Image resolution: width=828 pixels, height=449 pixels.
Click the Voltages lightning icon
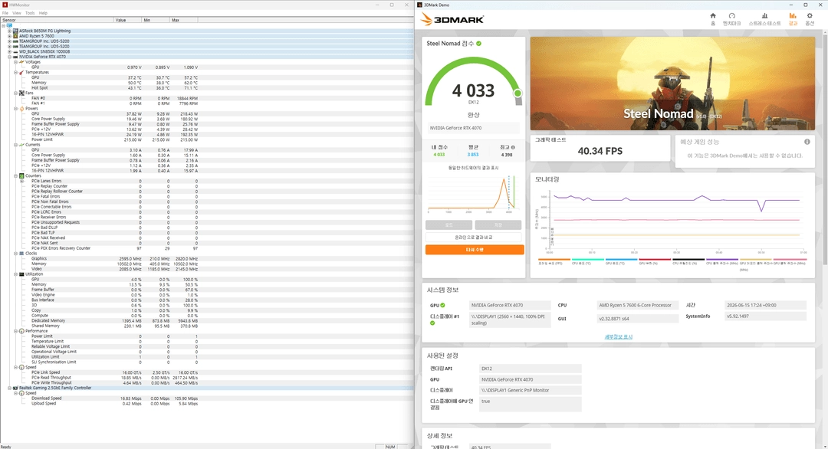pos(21,62)
